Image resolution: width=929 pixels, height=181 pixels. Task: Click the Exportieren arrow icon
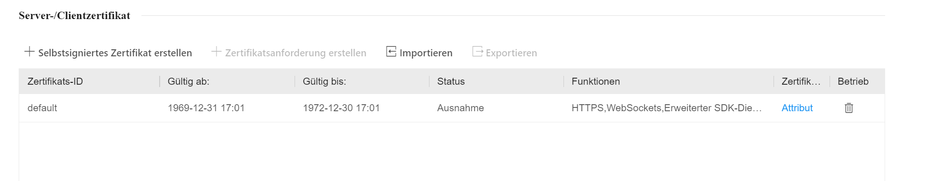[x=478, y=52]
